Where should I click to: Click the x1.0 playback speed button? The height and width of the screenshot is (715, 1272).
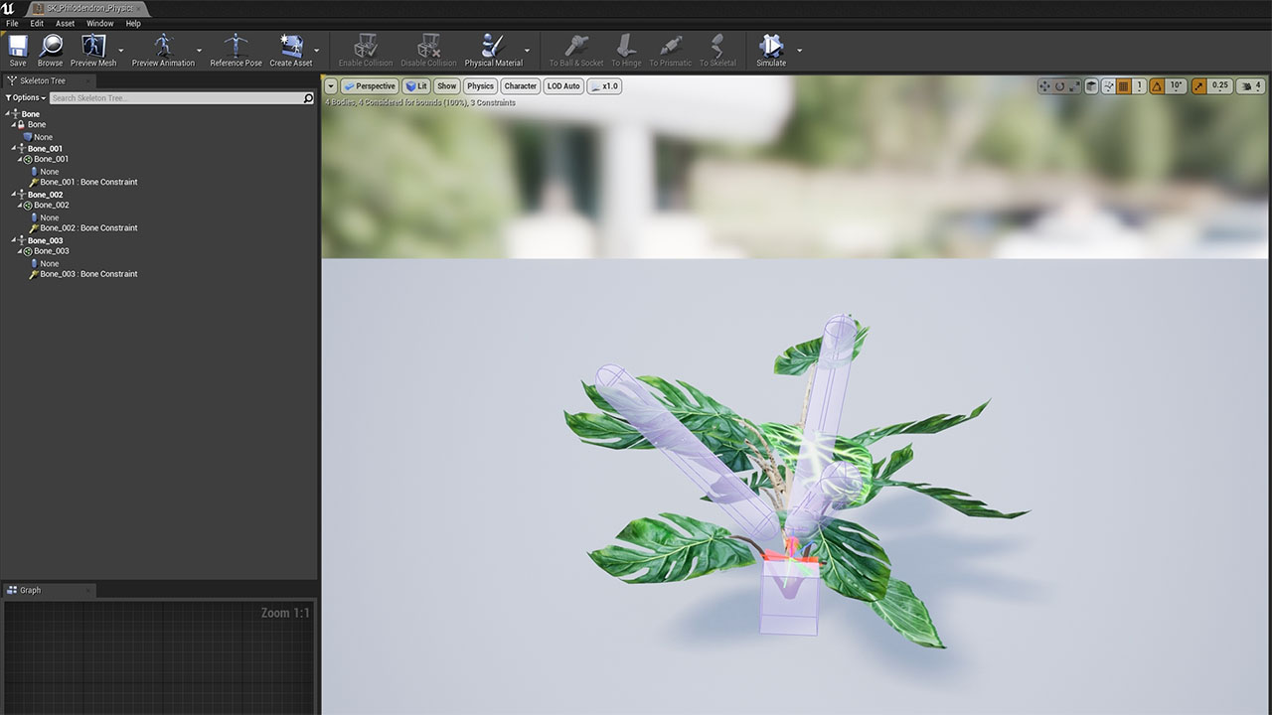click(x=604, y=86)
